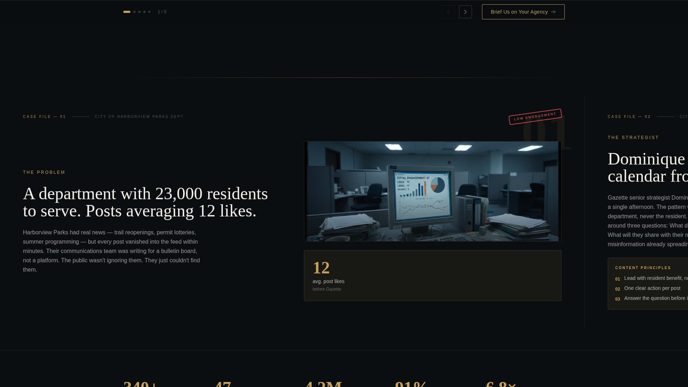Viewport: 688px width, 387px height.
Task: Open the office monitor dashboard image
Action: tap(432, 191)
